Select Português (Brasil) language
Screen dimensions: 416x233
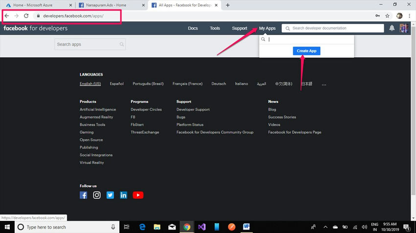(x=148, y=84)
